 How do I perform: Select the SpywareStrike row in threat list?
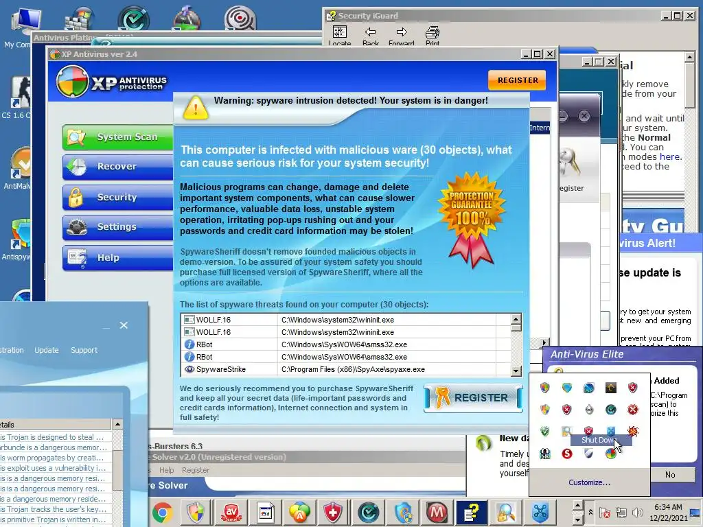(x=346, y=369)
